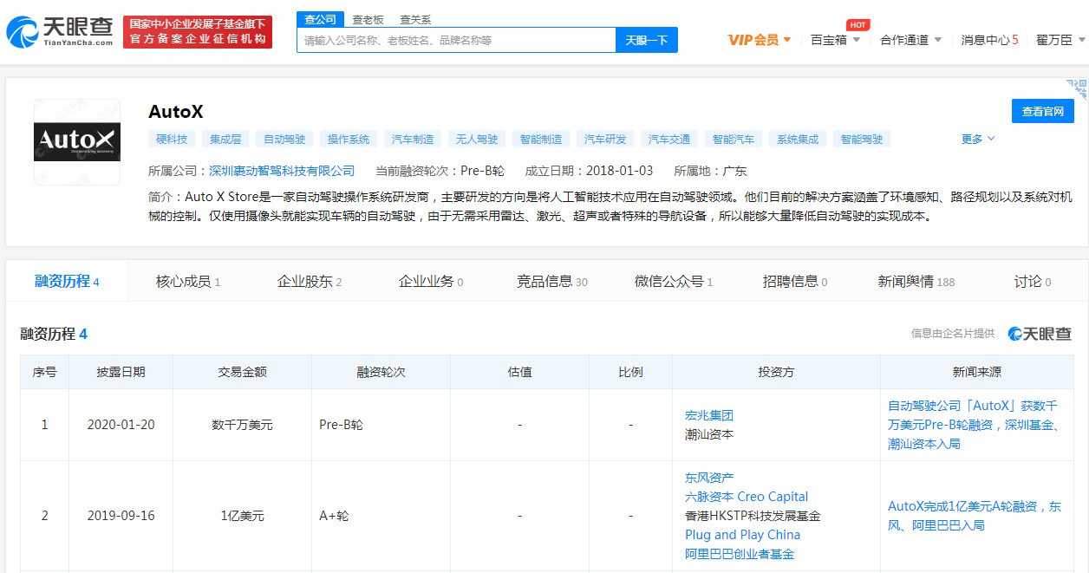
Task: Switch to the 招聘信息 tab
Action: pos(795,281)
